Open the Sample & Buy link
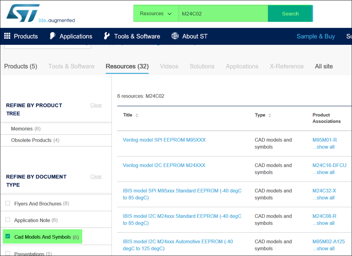Image resolution: width=352 pixels, height=256 pixels. pos(316,36)
